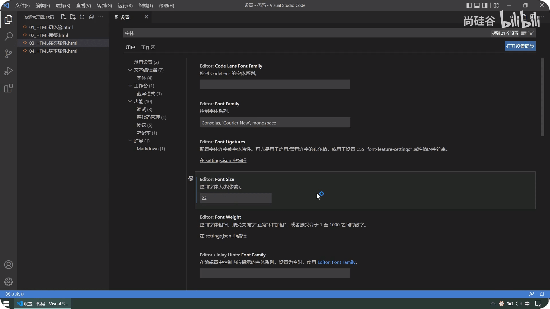Open the 终端(T) menu

146,6
